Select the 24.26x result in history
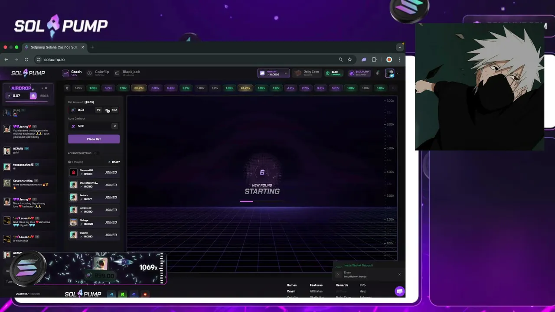The height and width of the screenshot is (312, 555). (245, 88)
